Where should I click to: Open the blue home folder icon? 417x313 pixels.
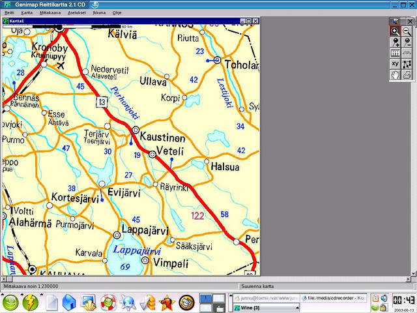(70, 303)
